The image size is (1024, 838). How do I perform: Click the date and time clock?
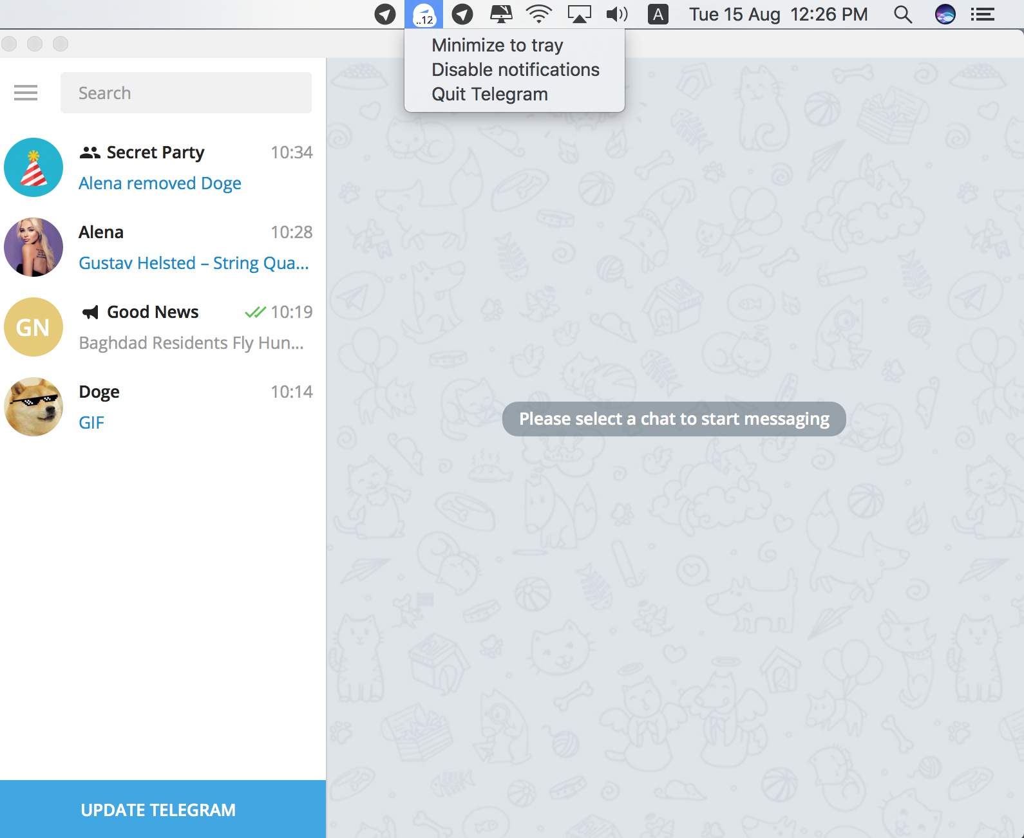coord(779,14)
